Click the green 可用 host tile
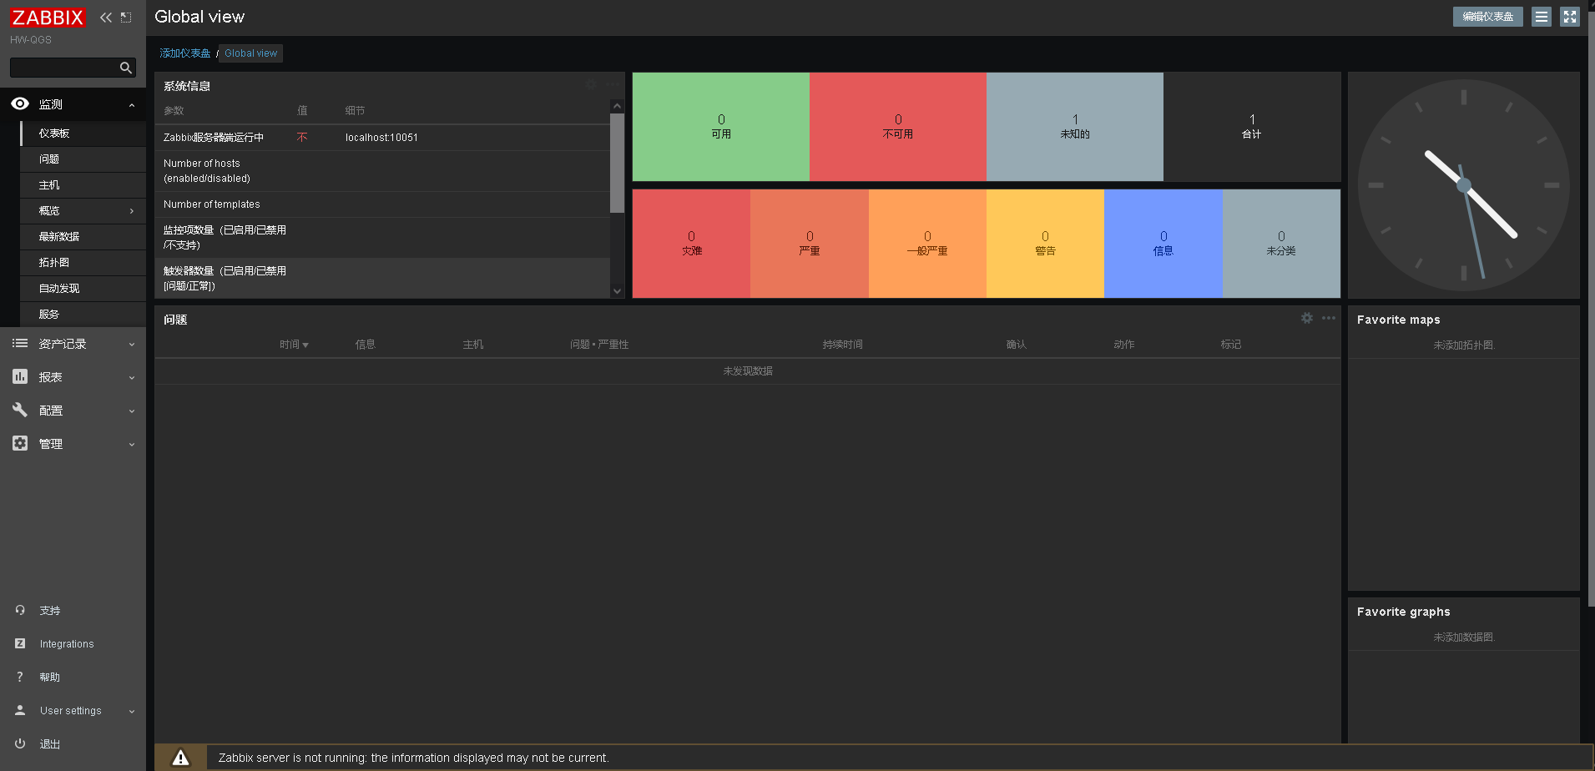Viewport: 1595px width, 771px height. (x=721, y=127)
